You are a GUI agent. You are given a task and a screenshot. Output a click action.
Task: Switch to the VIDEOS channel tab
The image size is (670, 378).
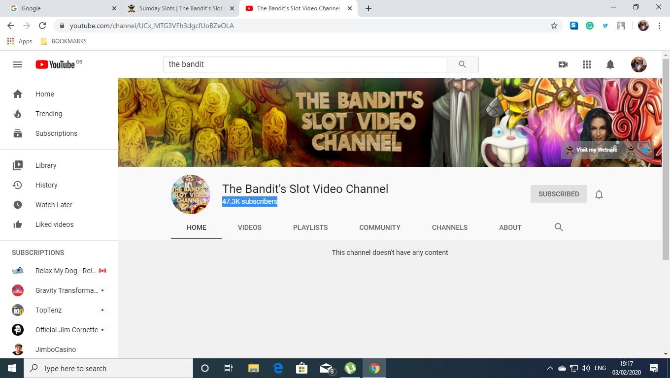[x=250, y=227]
